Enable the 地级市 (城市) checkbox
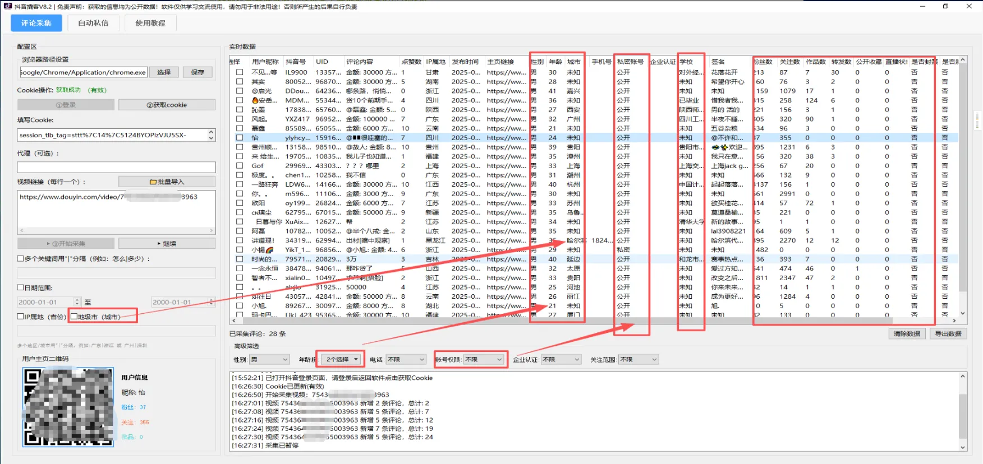Screen dimensions: 983x464 coord(74,317)
